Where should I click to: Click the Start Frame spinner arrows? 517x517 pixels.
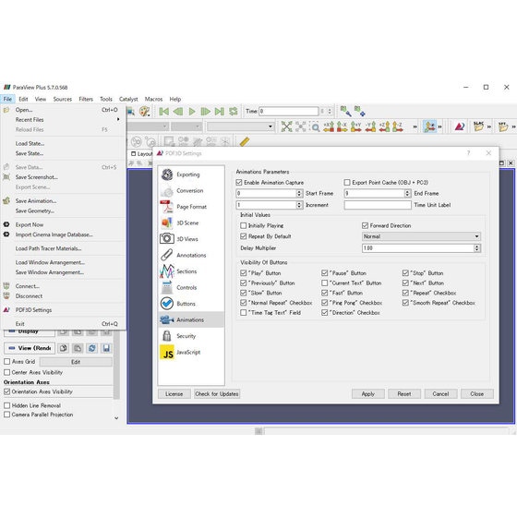(299, 193)
